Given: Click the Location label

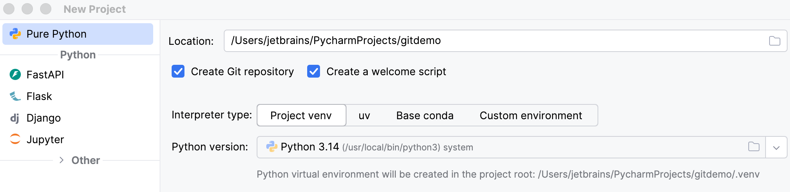Looking at the screenshot, I should click(191, 41).
